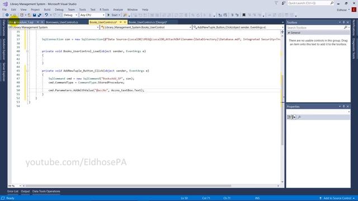Switch to Books_UserControl.cs [Design] tab
The width and height of the screenshot is (358, 201).
pos(148,22)
